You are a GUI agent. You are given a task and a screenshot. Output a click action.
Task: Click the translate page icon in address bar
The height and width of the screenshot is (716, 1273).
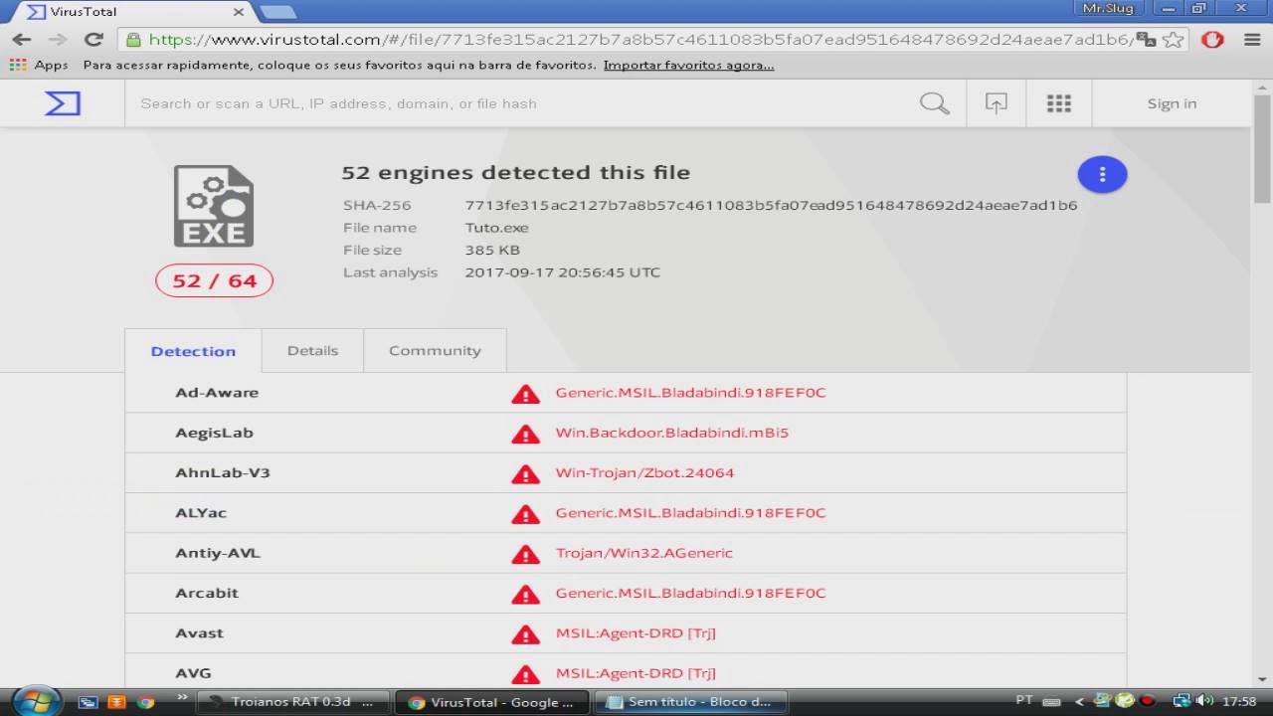pos(1147,40)
